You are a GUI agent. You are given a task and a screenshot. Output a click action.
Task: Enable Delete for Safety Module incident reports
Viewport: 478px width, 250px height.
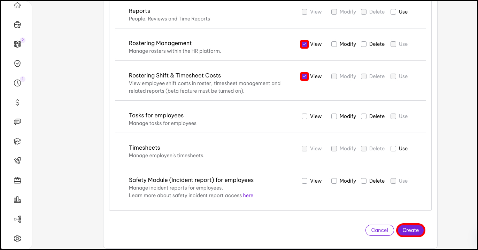pos(364,181)
